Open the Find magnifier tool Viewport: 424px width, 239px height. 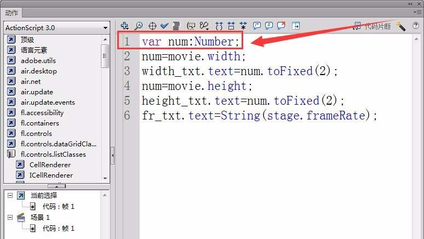click(139, 26)
